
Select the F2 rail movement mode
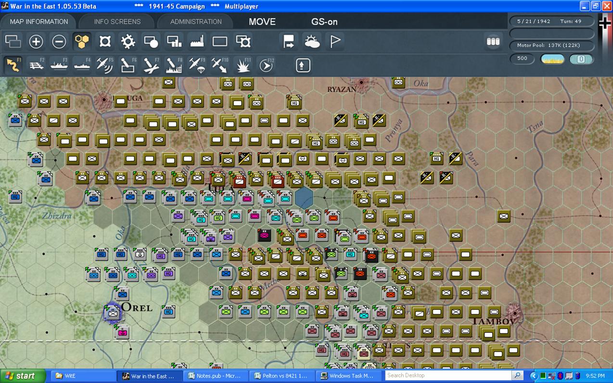[x=36, y=65]
